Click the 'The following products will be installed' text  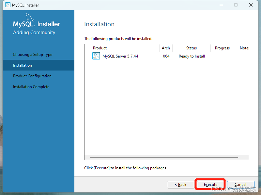[118, 39]
